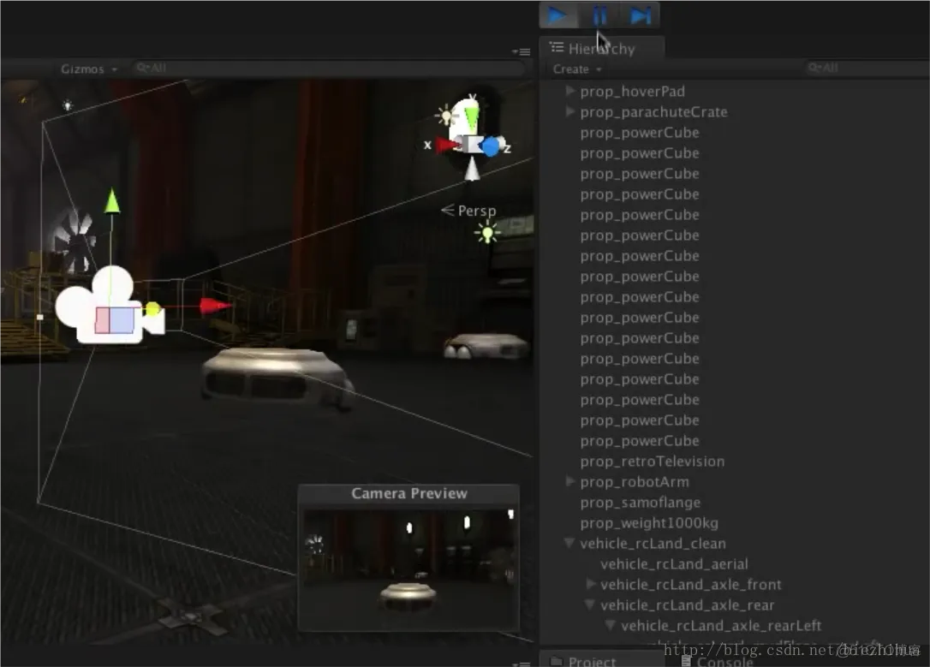930x667 pixels.
Task: Select prop_weight1000kg in the Hierarchy
Action: (x=649, y=523)
